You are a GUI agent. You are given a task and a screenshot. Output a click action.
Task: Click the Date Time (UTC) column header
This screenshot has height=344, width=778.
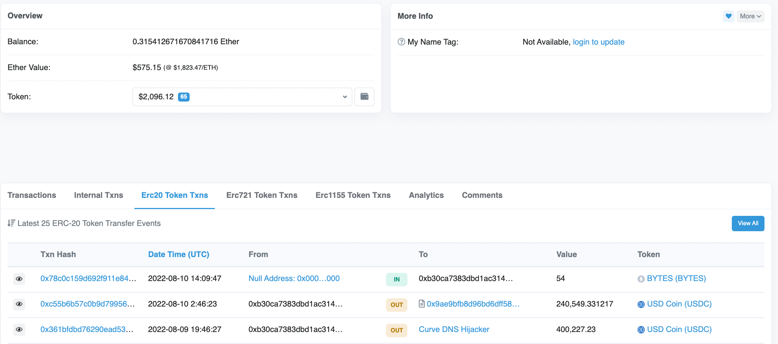pyautogui.click(x=179, y=254)
